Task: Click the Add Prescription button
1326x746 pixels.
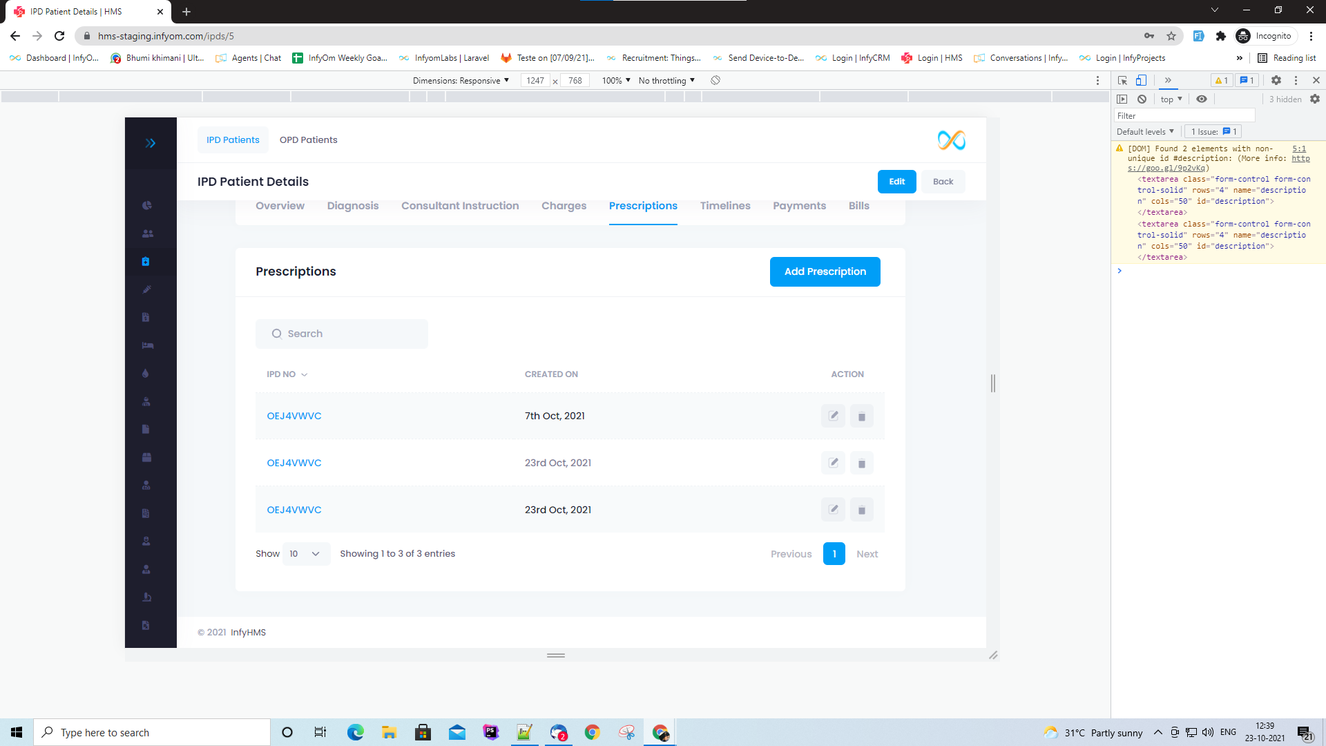Action: coord(825,271)
